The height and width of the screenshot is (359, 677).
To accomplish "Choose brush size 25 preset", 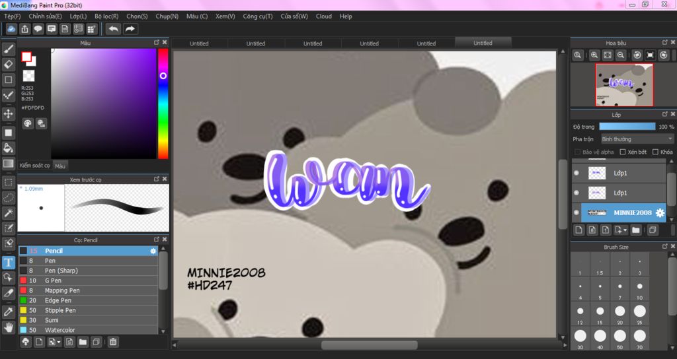I will click(x=639, y=314).
